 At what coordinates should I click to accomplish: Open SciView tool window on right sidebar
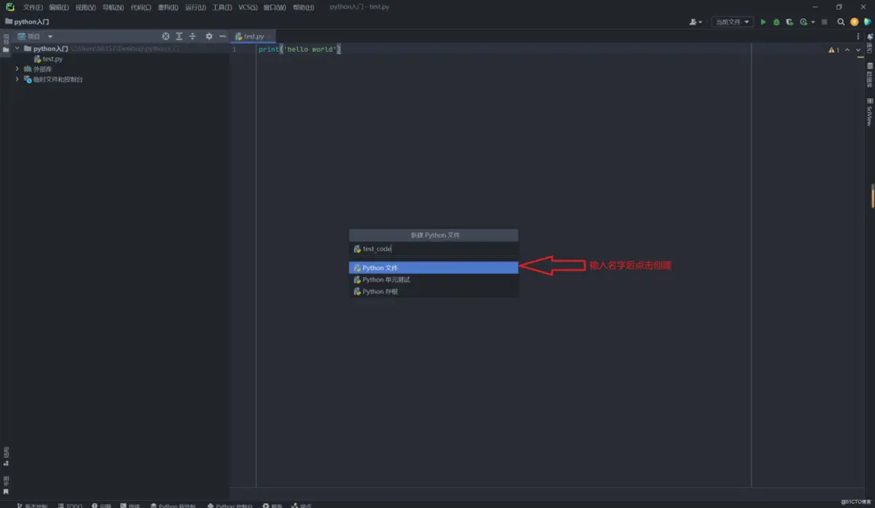tap(869, 112)
